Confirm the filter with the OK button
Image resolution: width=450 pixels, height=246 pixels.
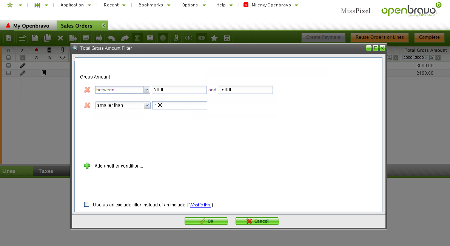pos(206,221)
